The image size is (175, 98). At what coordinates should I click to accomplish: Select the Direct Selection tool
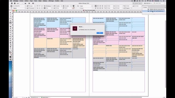[x=10, y=15]
